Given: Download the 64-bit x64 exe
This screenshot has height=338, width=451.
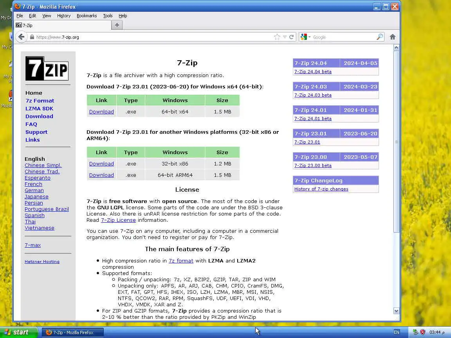Looking at the screenshot, I should coord(101,111).
